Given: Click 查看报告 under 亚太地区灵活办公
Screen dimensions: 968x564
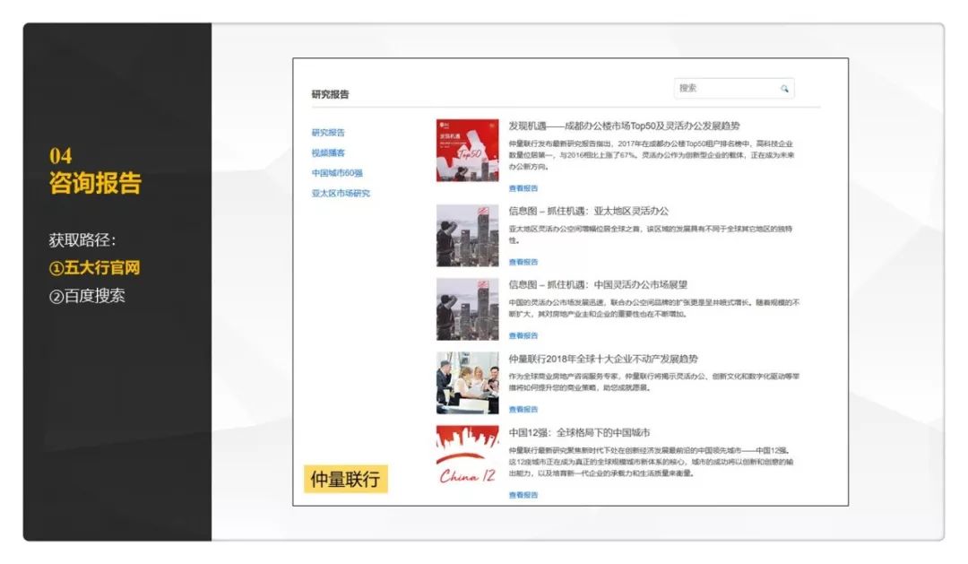Looking at the screenshot, I should tap(525, 261).
